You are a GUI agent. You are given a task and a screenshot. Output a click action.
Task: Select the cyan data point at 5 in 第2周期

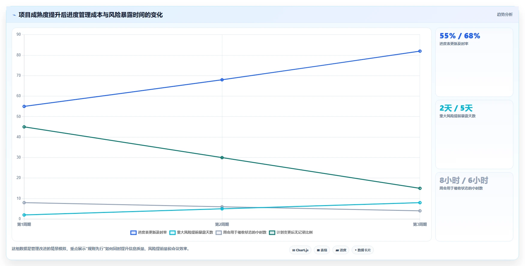pos(222,209)
